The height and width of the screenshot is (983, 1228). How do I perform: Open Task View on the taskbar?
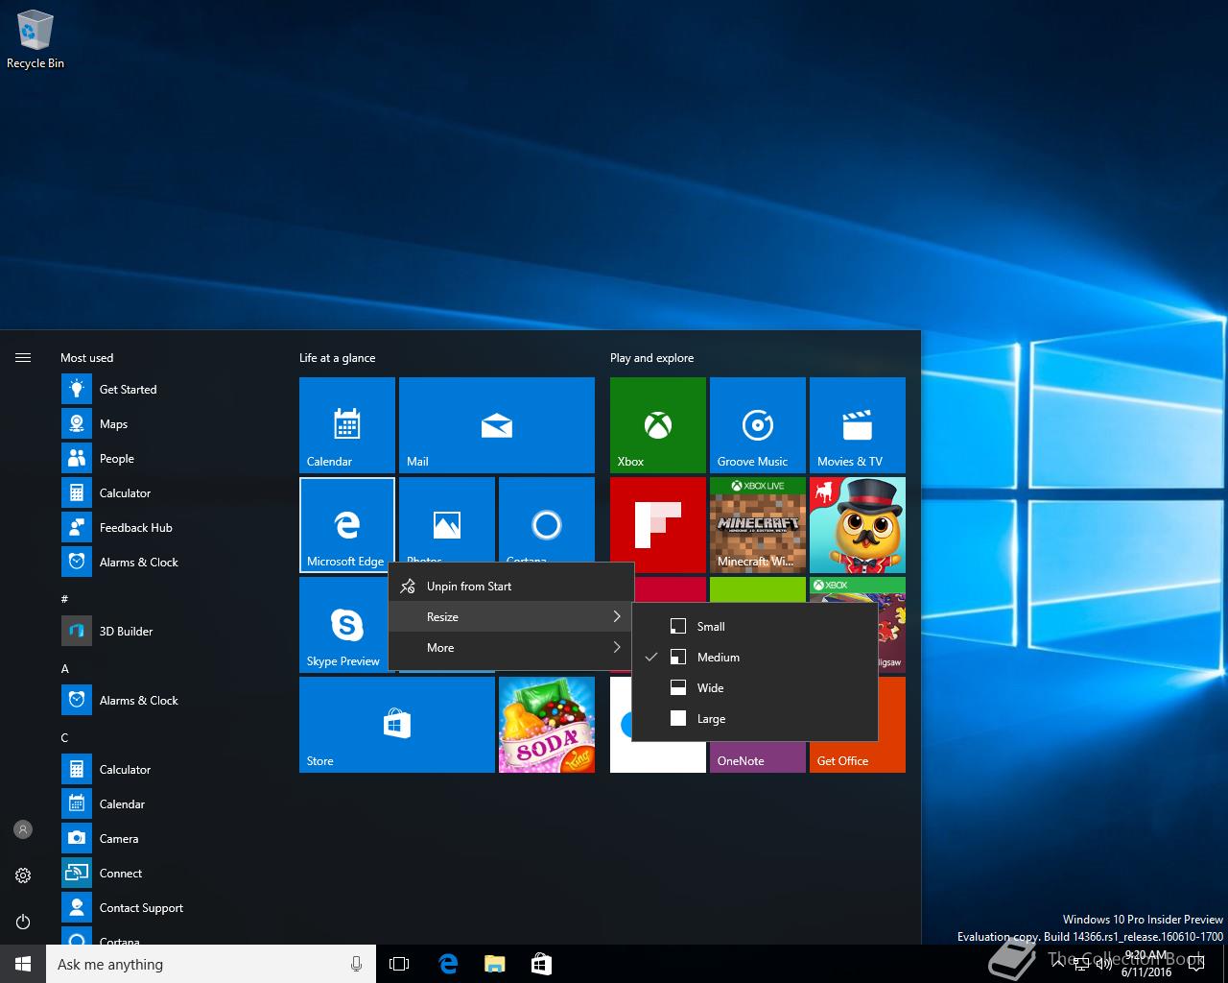coord(399,964)
